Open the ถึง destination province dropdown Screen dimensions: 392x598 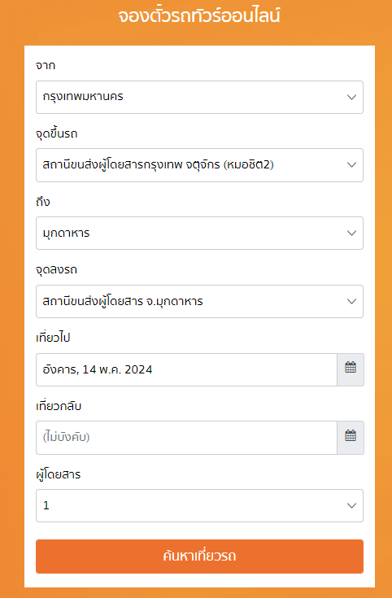click(199, 233)
